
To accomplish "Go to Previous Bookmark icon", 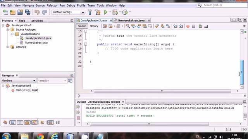I will pos(157,26).
